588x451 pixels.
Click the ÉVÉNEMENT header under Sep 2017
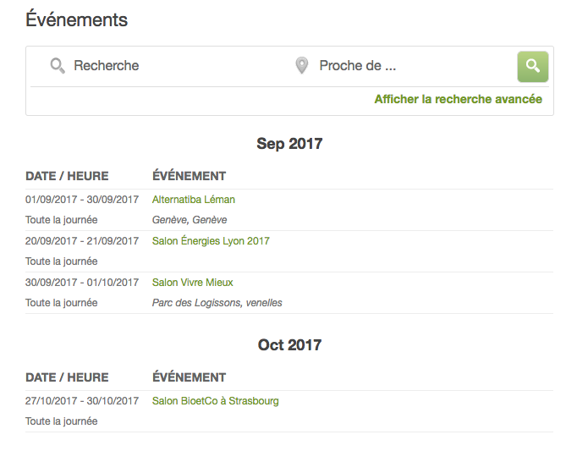click(189, 175)
